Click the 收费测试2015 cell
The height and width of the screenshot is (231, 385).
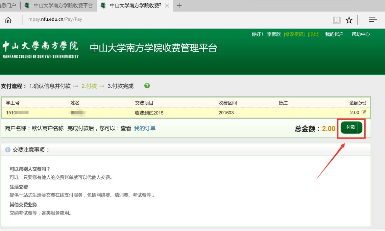point(149,113)
